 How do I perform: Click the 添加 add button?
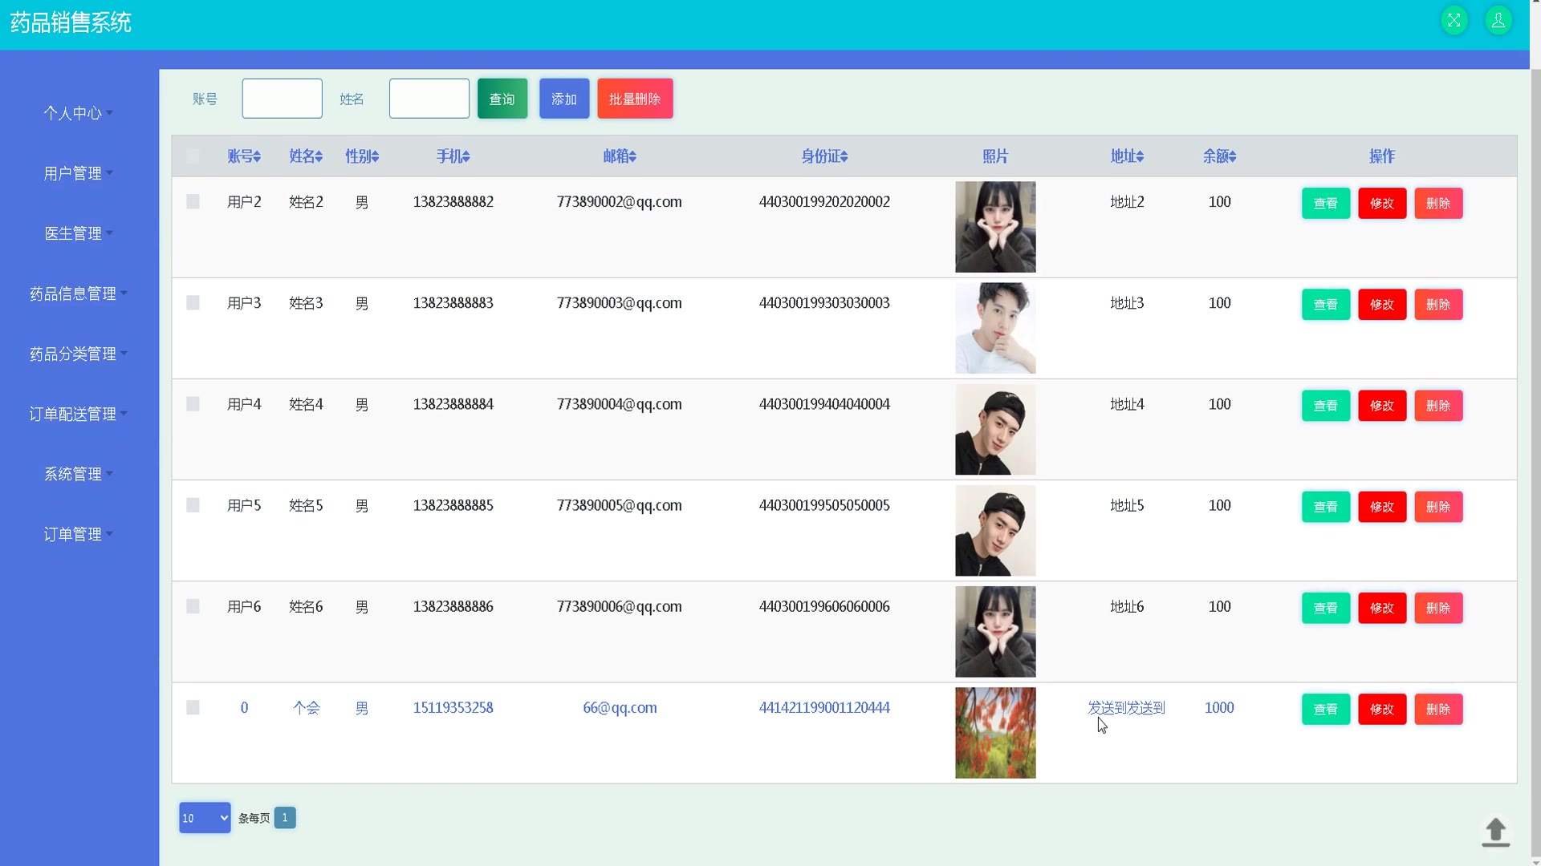tap(564, 99)
